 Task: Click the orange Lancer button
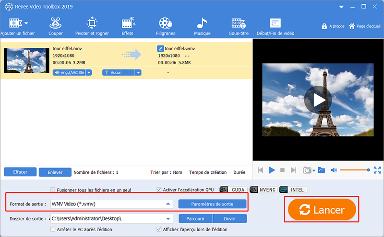click(x=322, y=210)
